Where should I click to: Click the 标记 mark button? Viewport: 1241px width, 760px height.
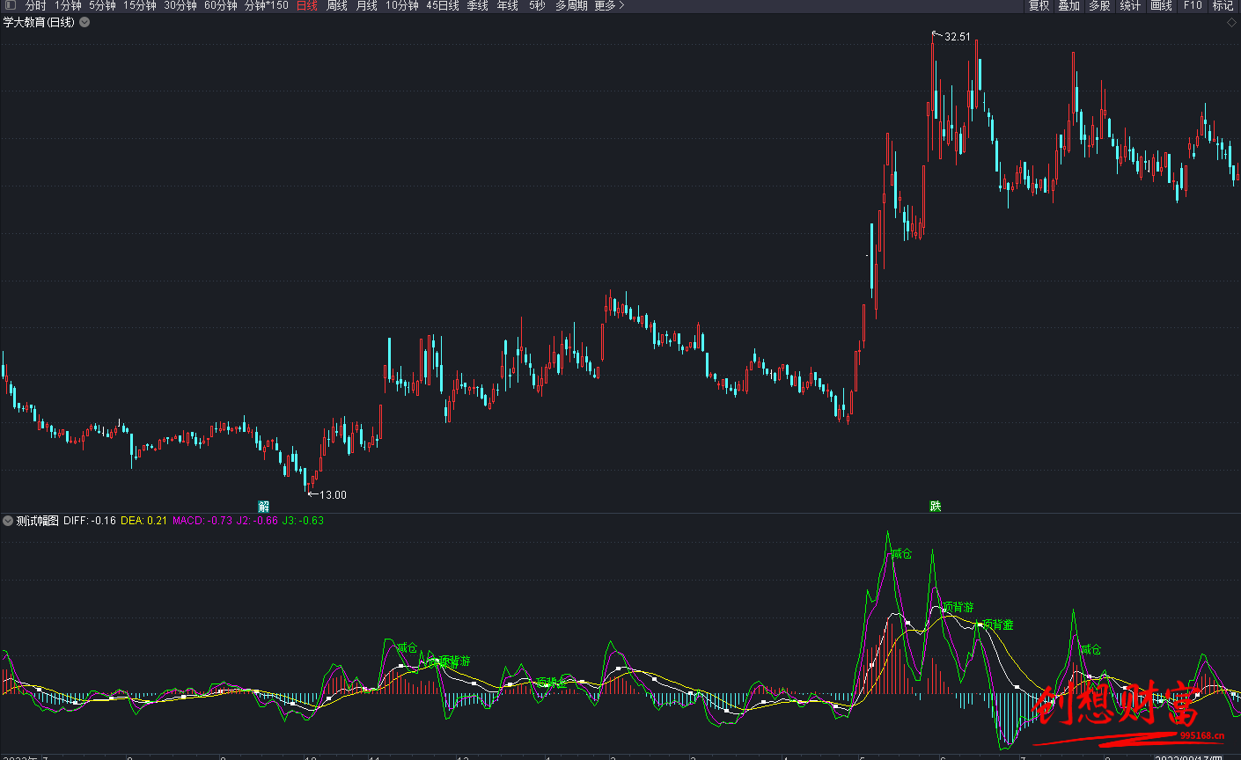[x=1223, y=5]
